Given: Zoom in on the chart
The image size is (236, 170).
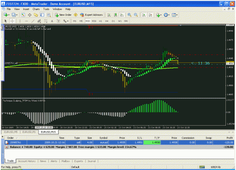Looking at the screenshot, I should (x=129, y=15).
